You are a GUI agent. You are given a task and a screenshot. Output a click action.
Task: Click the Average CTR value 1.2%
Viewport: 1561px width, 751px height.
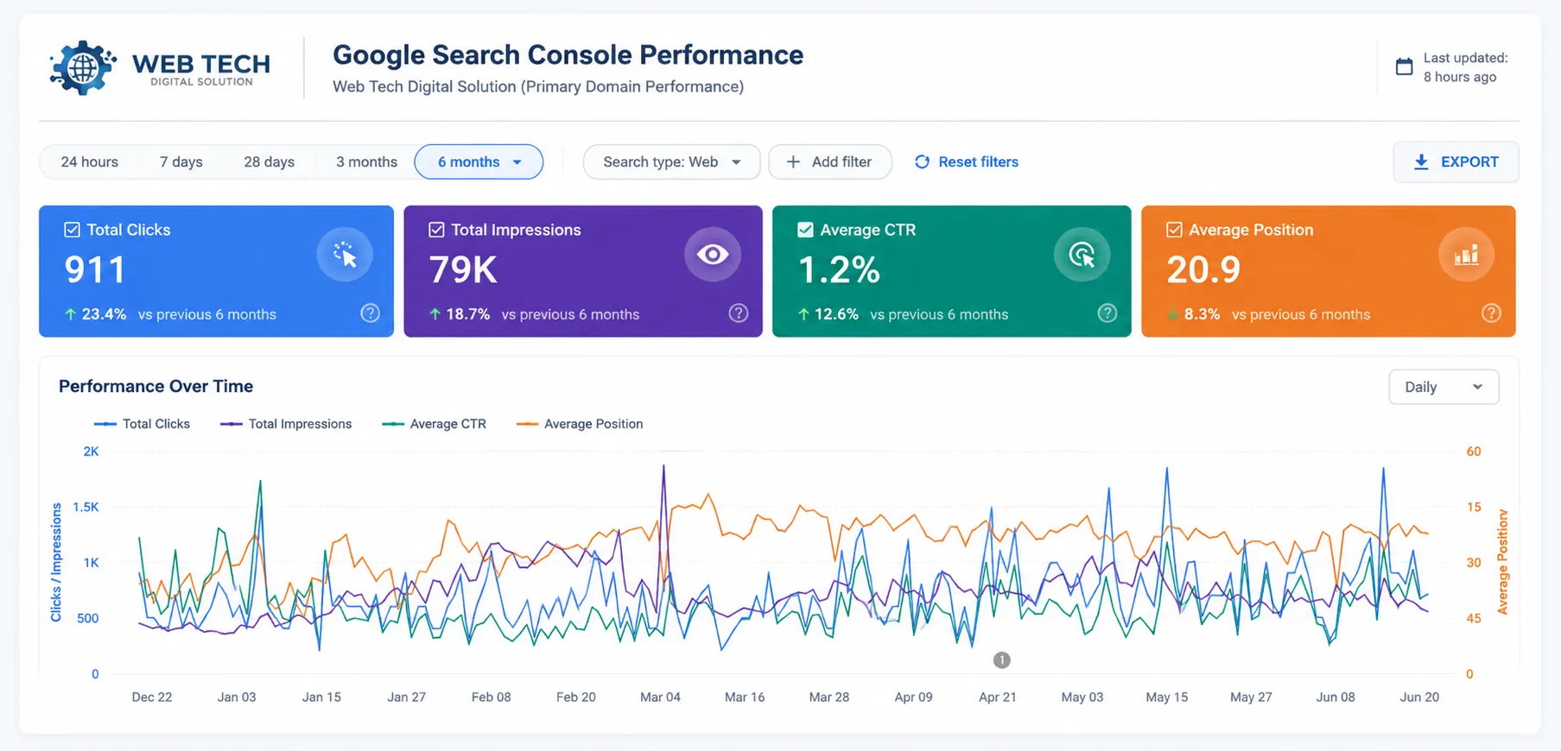[839, 270]
